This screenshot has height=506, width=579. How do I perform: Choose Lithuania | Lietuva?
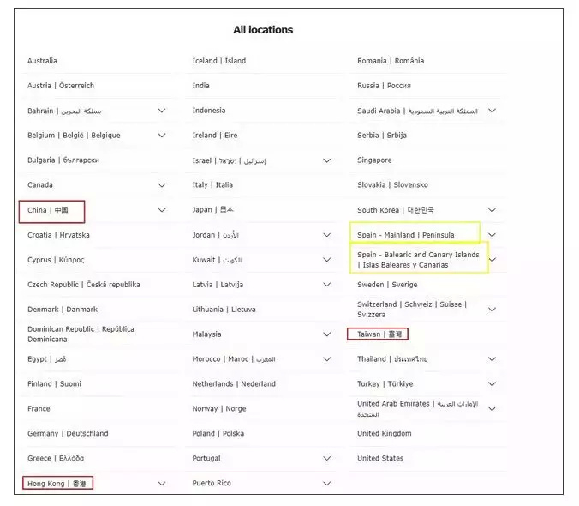(224, 310)
